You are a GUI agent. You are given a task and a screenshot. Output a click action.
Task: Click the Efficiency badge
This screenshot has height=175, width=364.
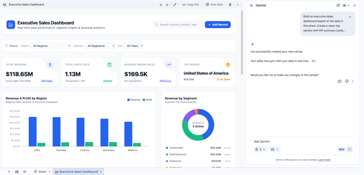pos(166,81)
